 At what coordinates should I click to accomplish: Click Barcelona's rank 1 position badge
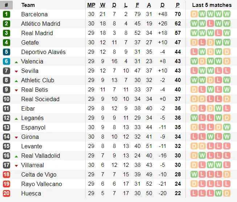(x=6, y=14)
